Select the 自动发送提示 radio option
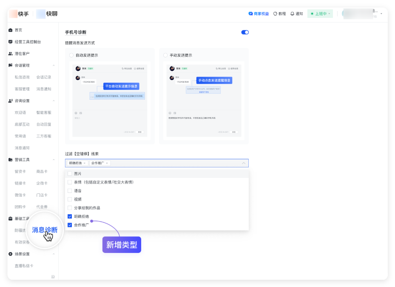 71,54
